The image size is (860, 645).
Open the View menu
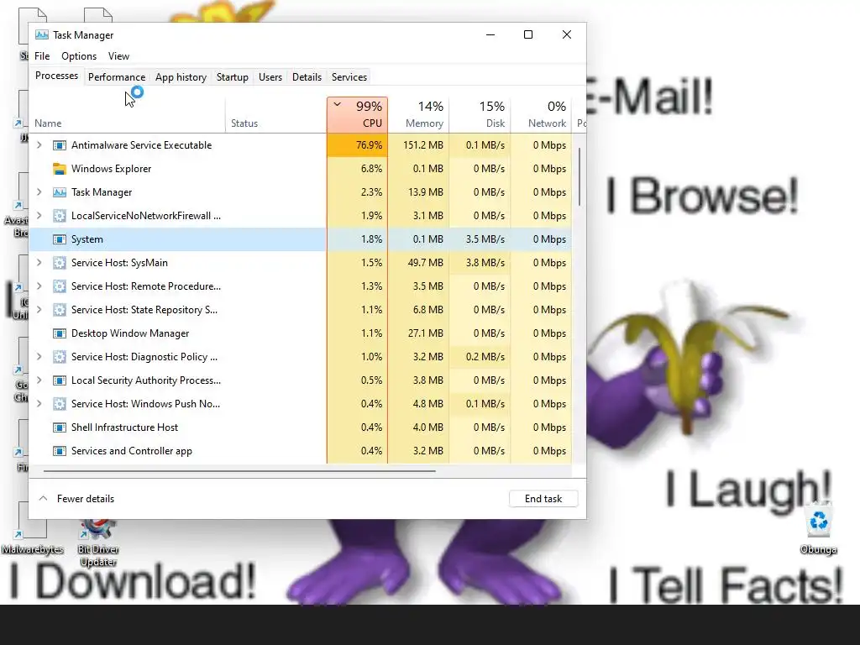coord(118,56)
